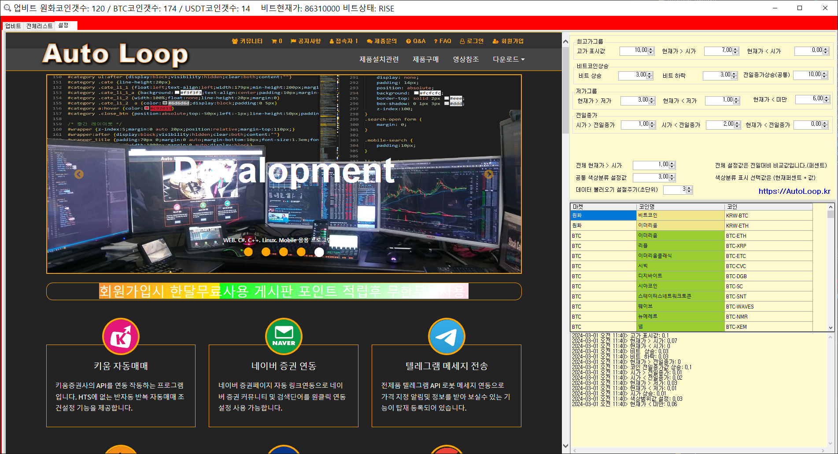Click the pink Kiwoom 키움 circle icon

(121, 336)
